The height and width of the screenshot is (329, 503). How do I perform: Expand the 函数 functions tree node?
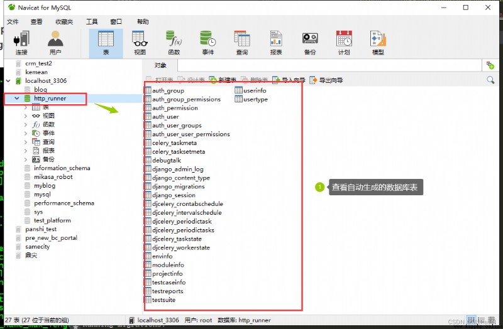coord(26,124)
